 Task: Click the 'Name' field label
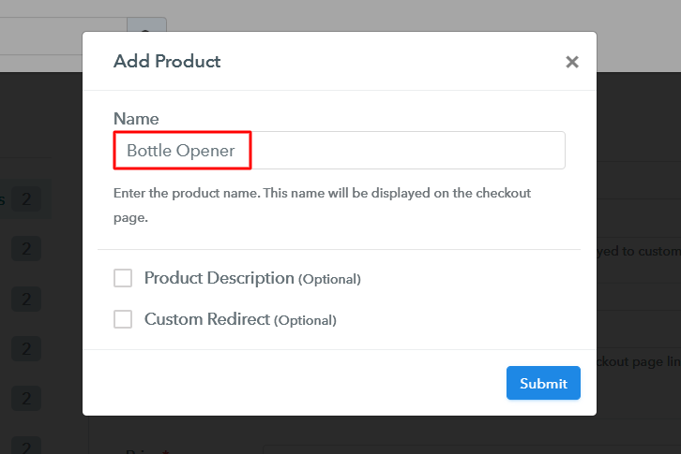pos(136,119)
